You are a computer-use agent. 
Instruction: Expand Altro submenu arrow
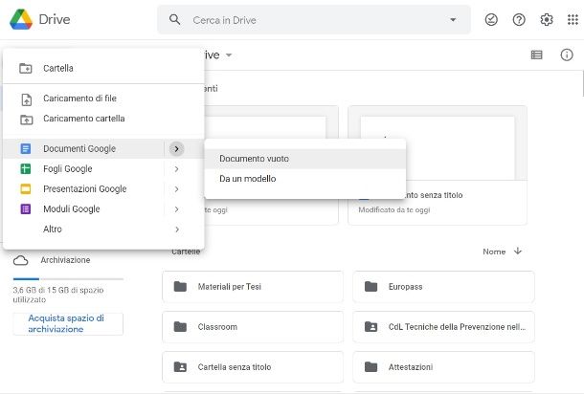click(x=177, y=230)
